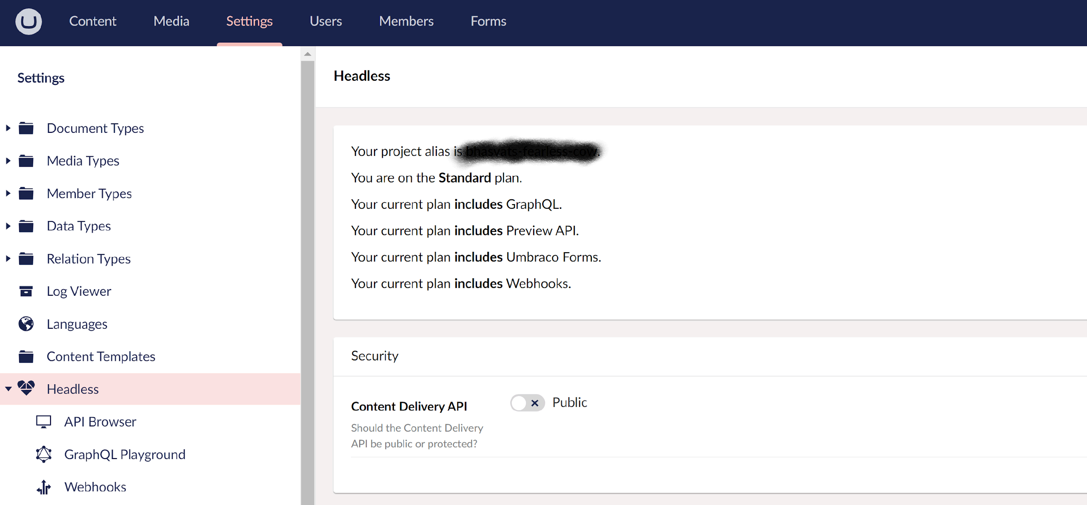Click the Content Templates folder icon
Screen dimensions: 1087x505
(x=26, y=356)
